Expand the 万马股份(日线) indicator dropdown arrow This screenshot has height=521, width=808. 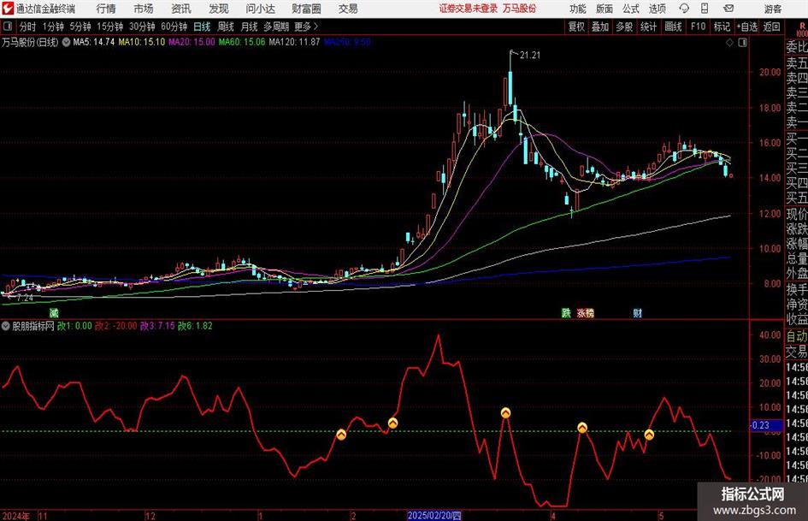pos(67,42)
